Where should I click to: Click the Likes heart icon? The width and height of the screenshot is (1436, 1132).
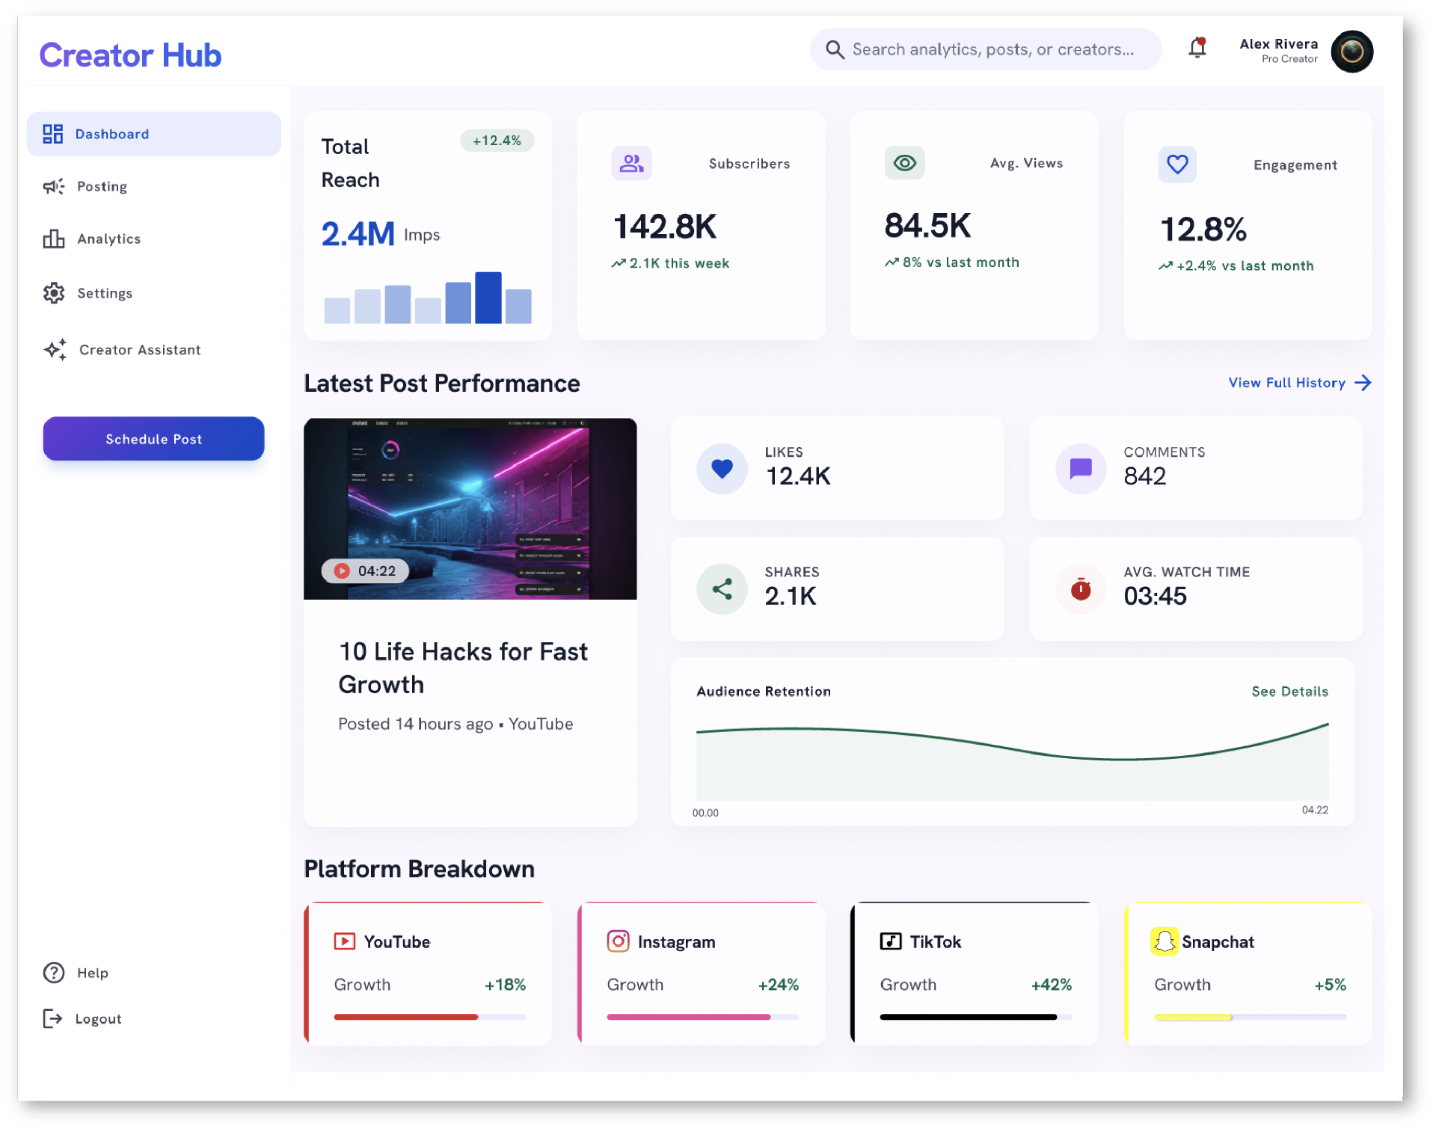click(x=722, y=469)
